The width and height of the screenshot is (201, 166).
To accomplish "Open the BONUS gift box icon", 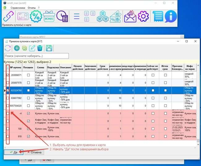I will pyautogui.click(x=49, y=16).
